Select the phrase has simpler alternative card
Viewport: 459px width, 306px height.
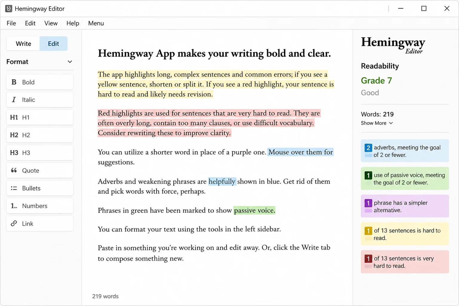point(405,206)
